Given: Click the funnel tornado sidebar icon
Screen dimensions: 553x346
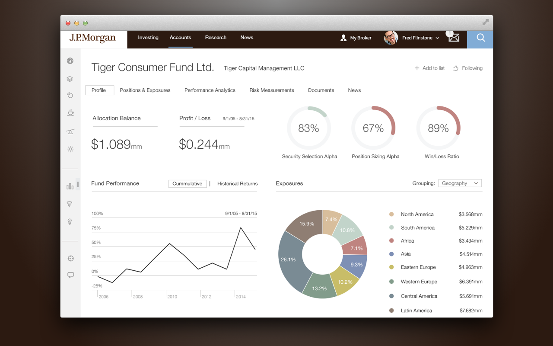Looking at the screenshot, I should (70, 204).
